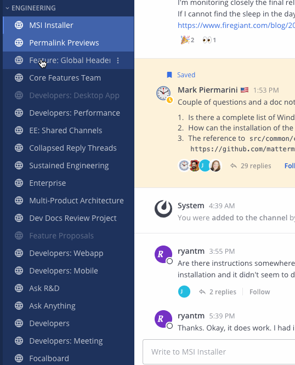This screenshot has width=295, height=365.
Task: Open options menu for Feature: Global Header
Action: point(118,60)
